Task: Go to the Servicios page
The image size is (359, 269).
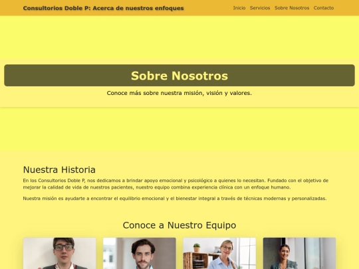Action: [x=260, y=8]
